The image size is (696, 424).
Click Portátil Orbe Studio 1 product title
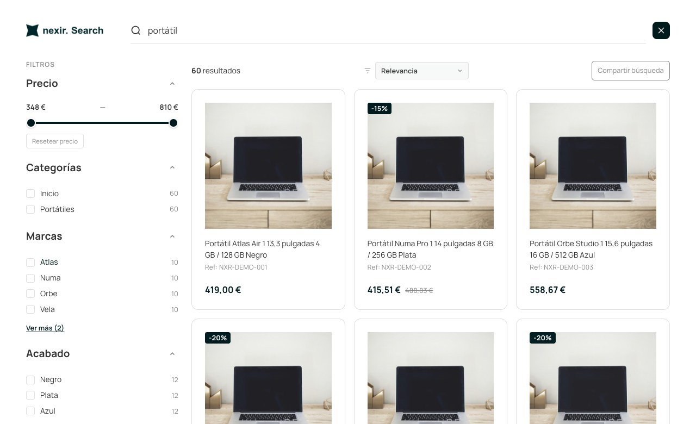[x=591, y=249]
